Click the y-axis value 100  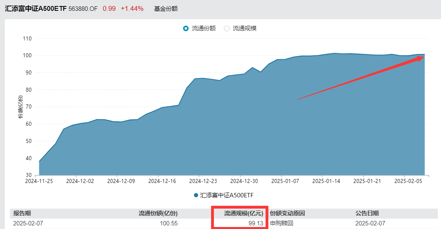click(x=27, y=56)
